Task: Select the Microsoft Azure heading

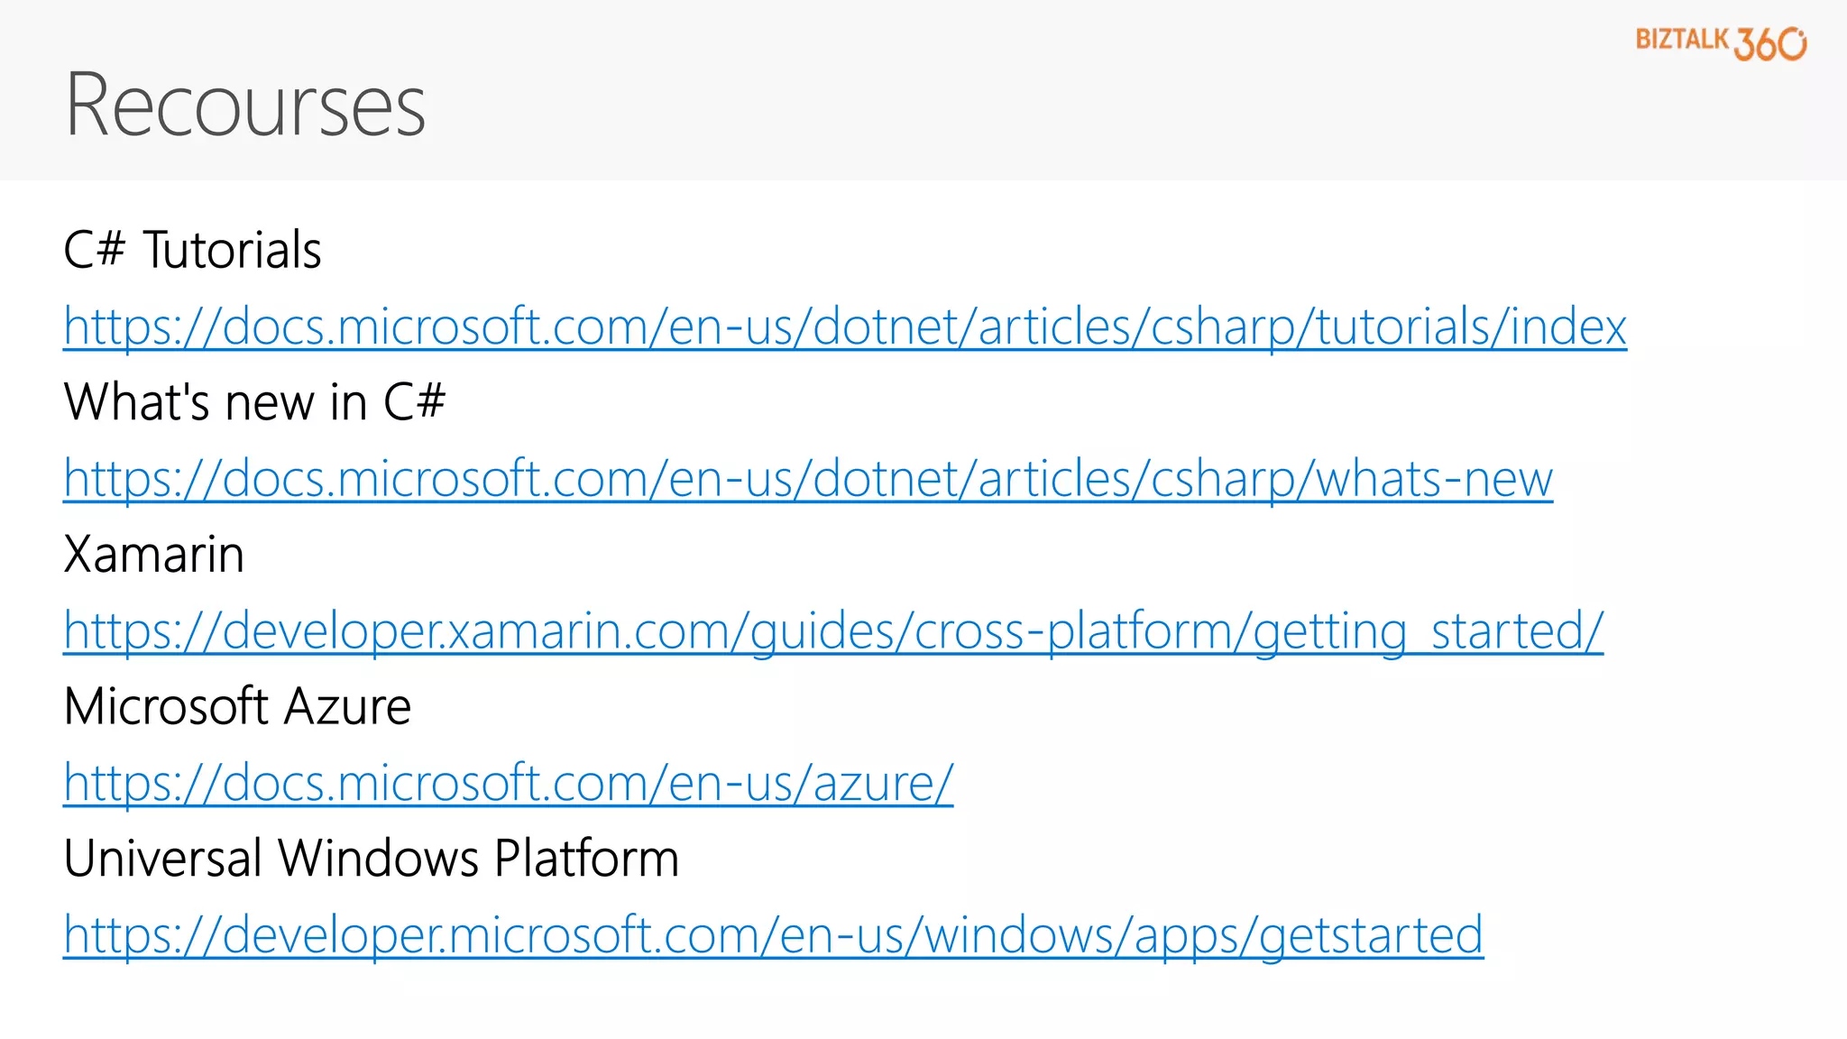Action: [x=237, y=706]
